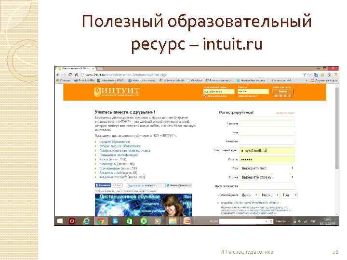
Task: Click the header password login field
Action: pos(254,91)
